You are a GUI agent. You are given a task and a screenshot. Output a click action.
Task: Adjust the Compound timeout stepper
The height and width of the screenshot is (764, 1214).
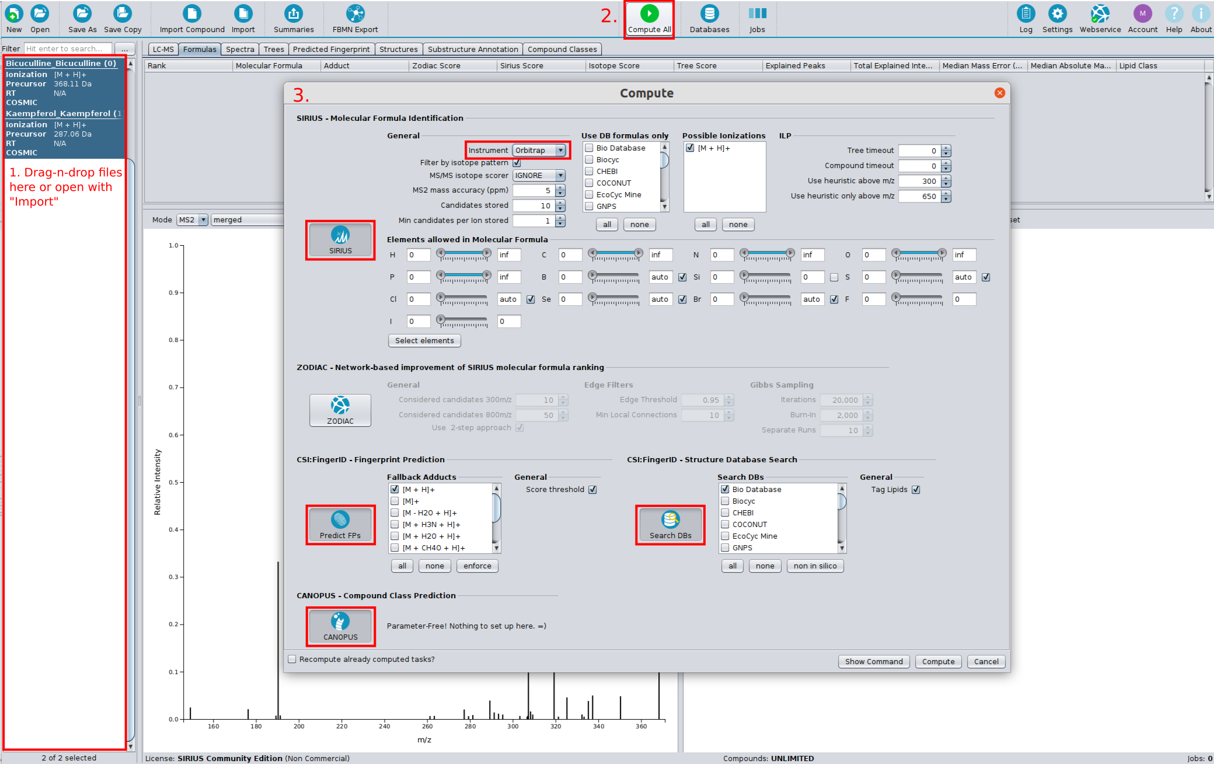946,166
